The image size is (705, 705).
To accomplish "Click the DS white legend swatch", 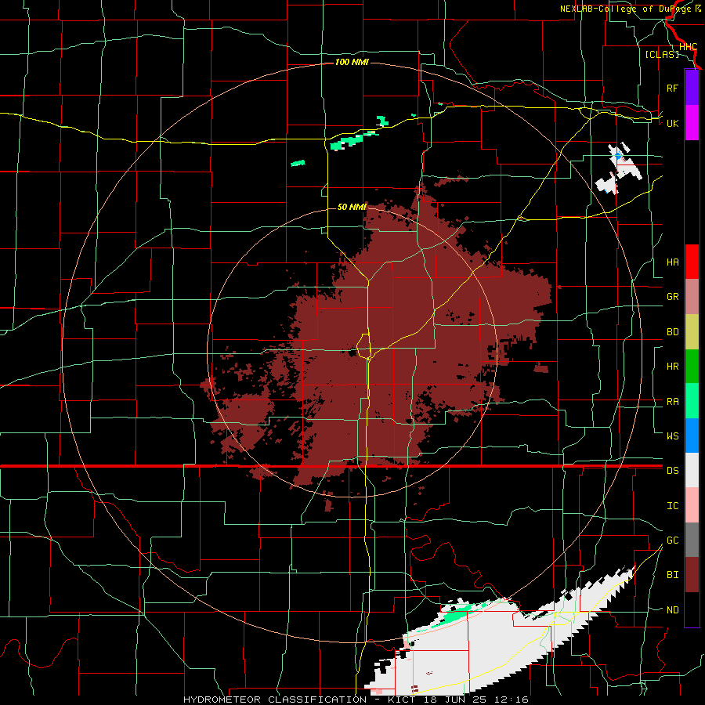I will point(692,470).
